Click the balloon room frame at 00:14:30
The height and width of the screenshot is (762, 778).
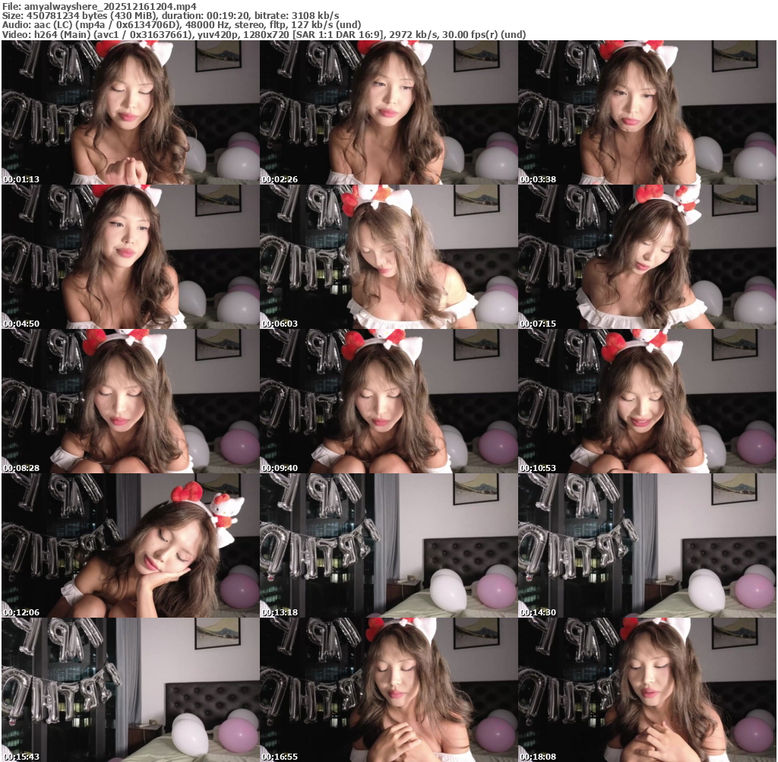(647, 545)
